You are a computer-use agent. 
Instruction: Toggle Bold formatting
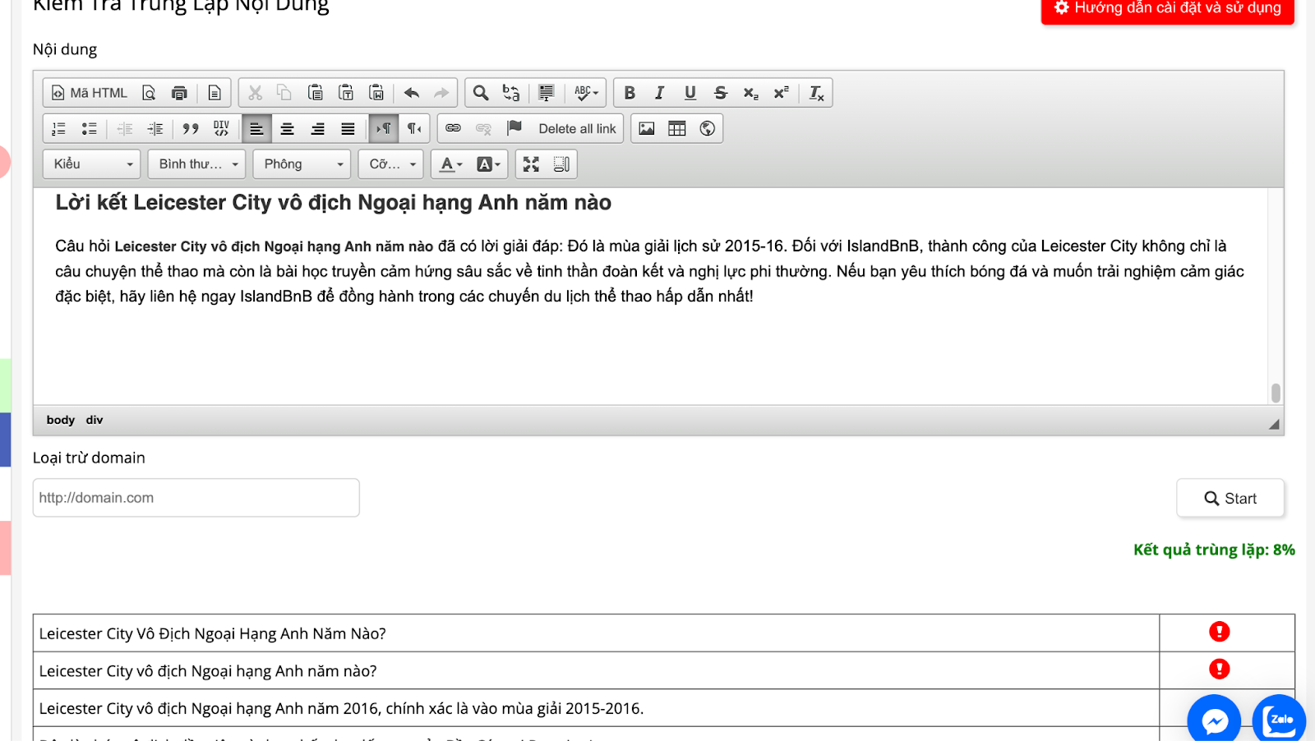pos(630,93)
